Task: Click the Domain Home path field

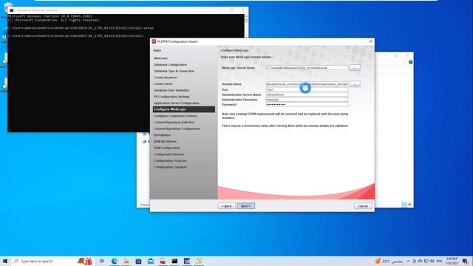Action: [307, 84]
